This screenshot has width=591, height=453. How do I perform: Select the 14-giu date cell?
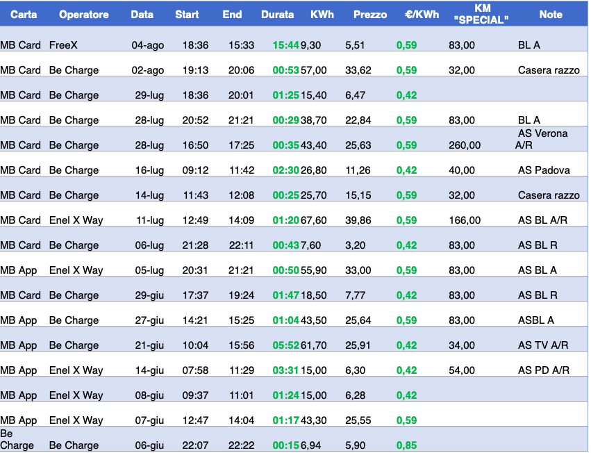(x=149, y=370)
